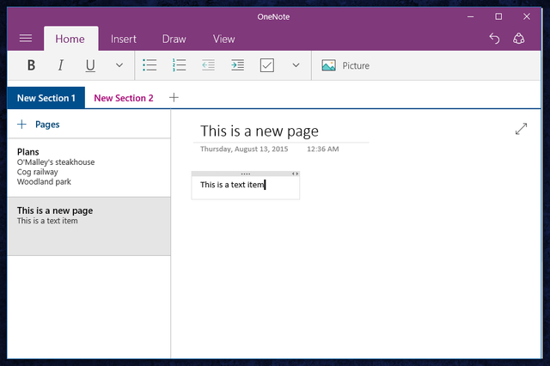The width and height of the screenshot is (550, 366).
Task: Increase paragraph indent
Action: point(237,65)
